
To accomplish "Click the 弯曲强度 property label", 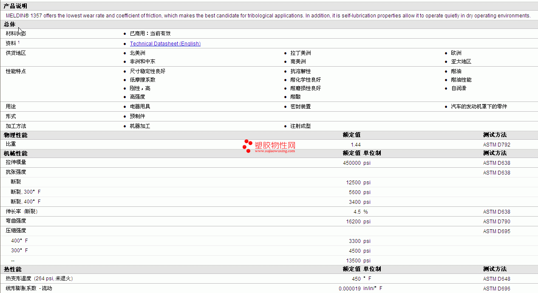I will coord(16,221).
